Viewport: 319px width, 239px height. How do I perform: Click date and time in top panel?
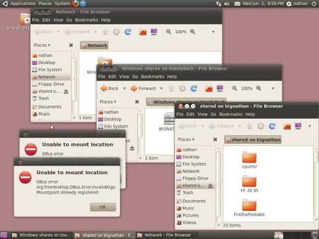263,4
